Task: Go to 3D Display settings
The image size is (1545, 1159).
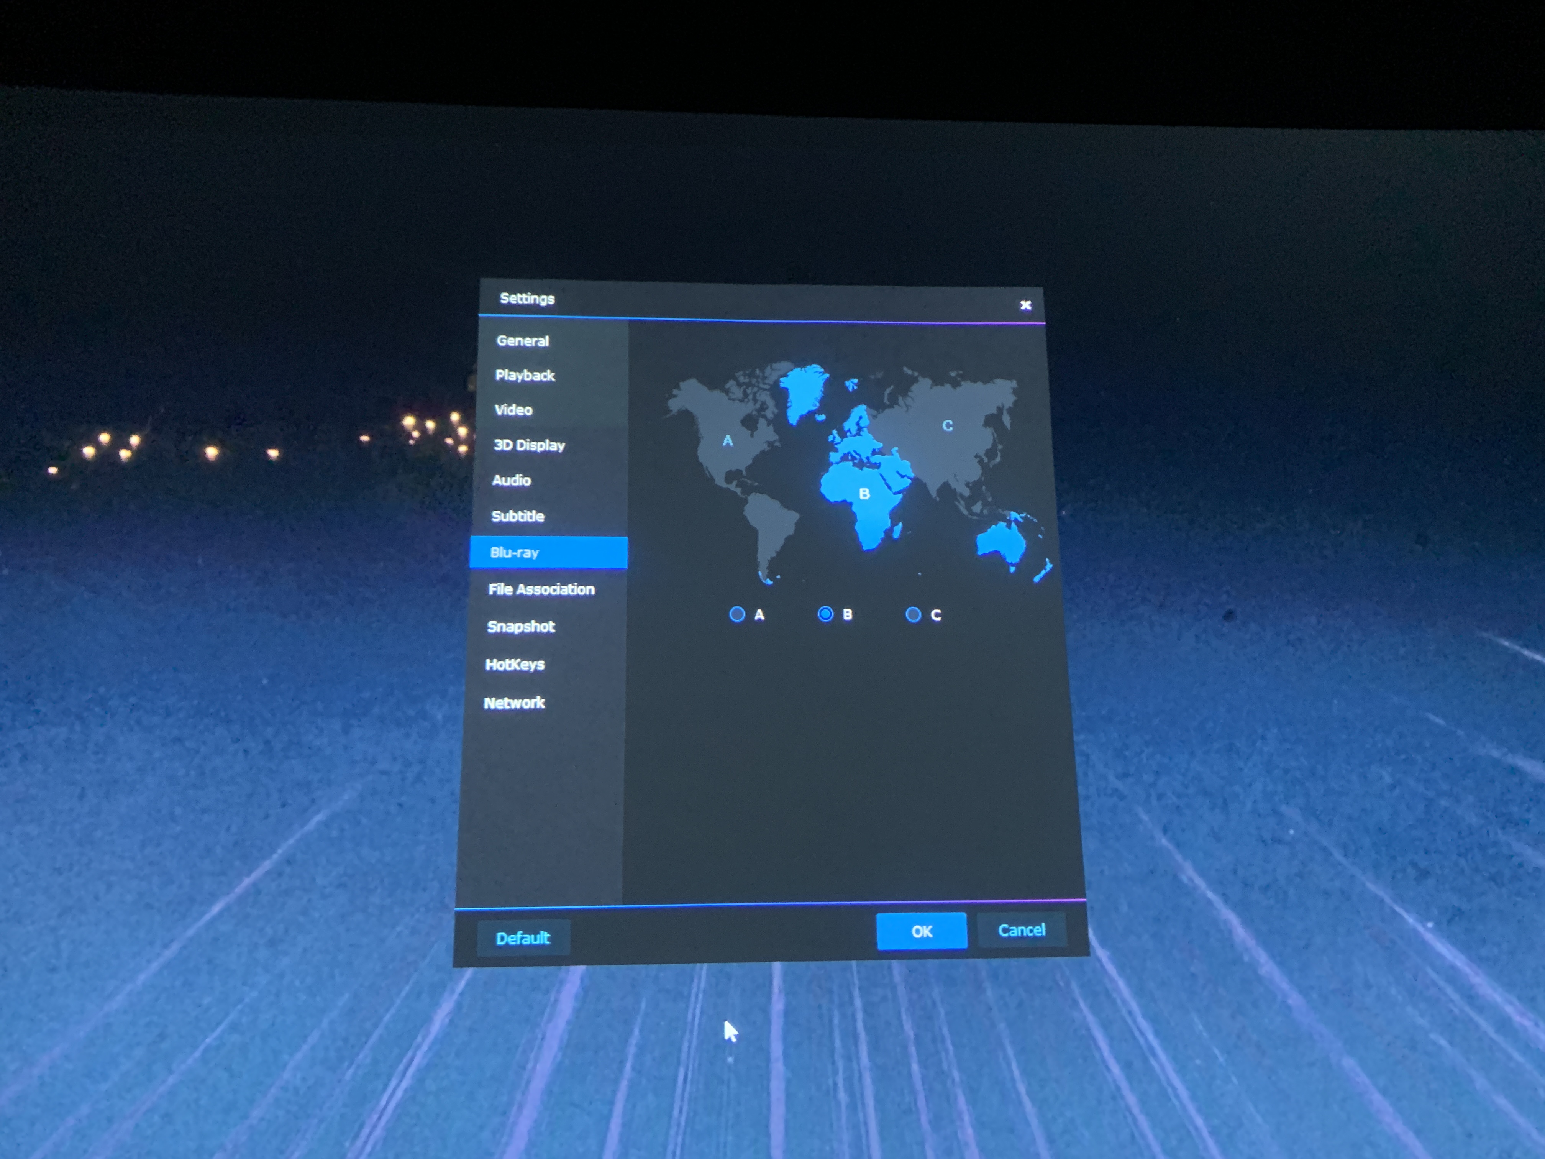Action: tap(529, 445)
